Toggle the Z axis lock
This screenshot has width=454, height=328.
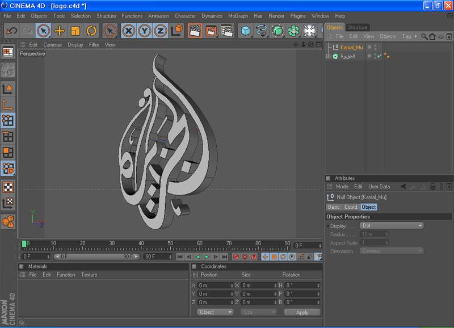click(x=161, y=31)
